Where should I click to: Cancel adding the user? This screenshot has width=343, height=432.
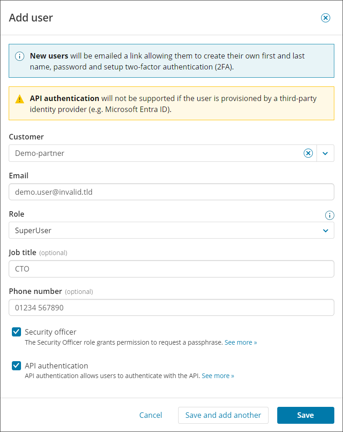coord(151,415)
